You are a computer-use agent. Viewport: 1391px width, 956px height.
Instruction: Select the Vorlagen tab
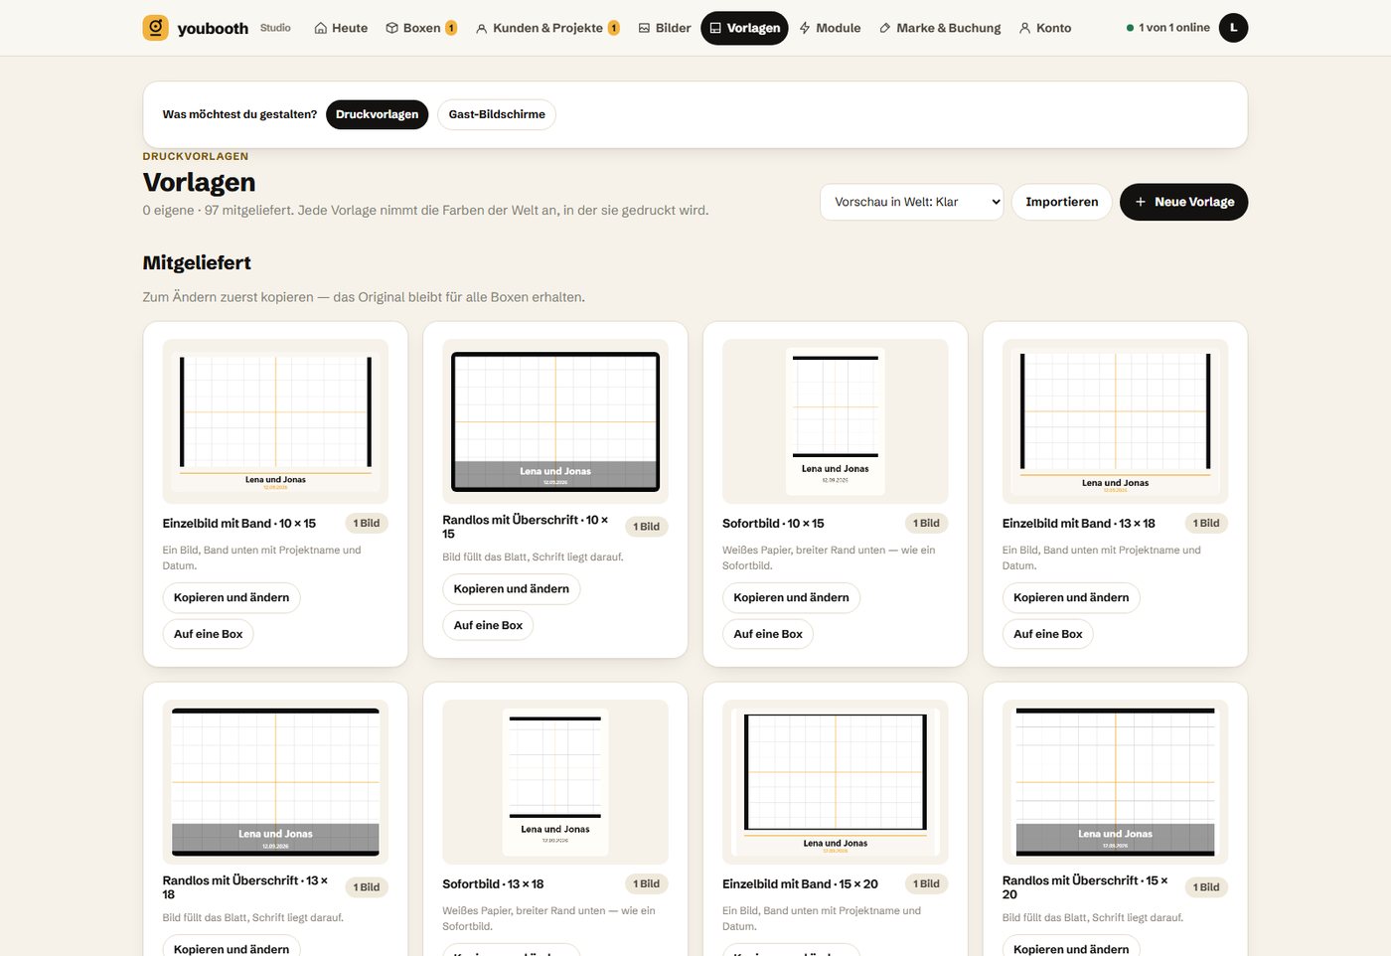pyautogui.click(x=744, y=28)
